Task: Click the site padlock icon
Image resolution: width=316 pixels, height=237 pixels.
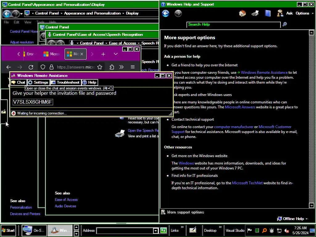Action: click(52, 67)
